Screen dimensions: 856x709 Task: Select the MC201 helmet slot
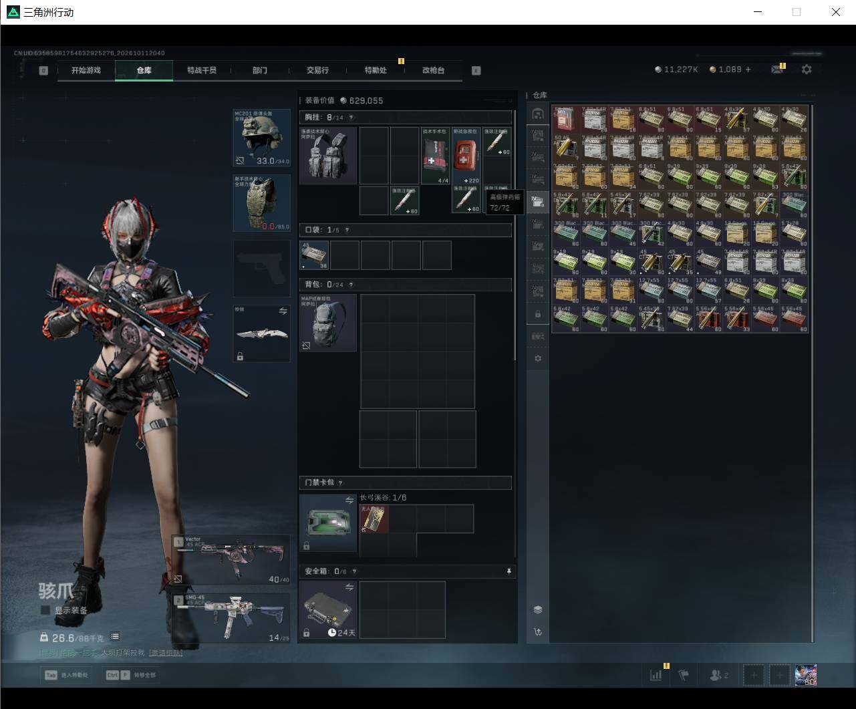tap(261, 138)
